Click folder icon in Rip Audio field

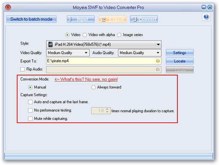(x=158, y=69)
